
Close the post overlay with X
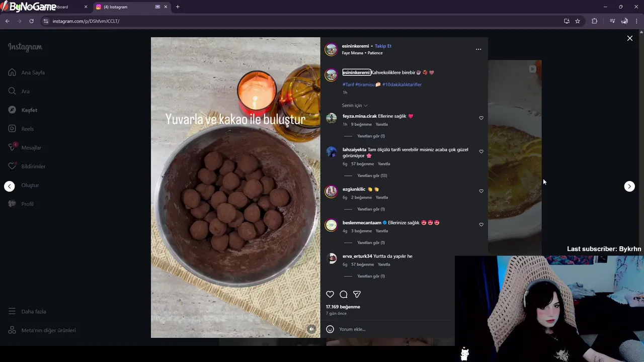(629, 38)
